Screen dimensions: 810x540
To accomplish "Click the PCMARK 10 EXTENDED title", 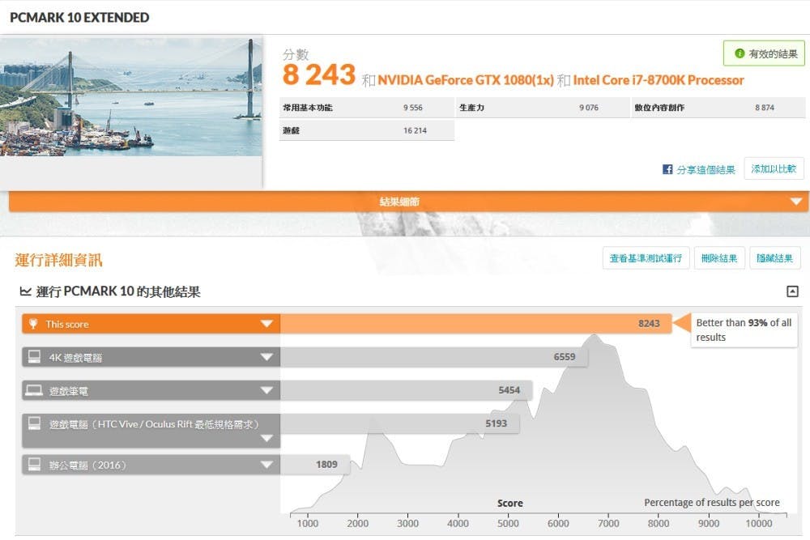I will [79, 18].
